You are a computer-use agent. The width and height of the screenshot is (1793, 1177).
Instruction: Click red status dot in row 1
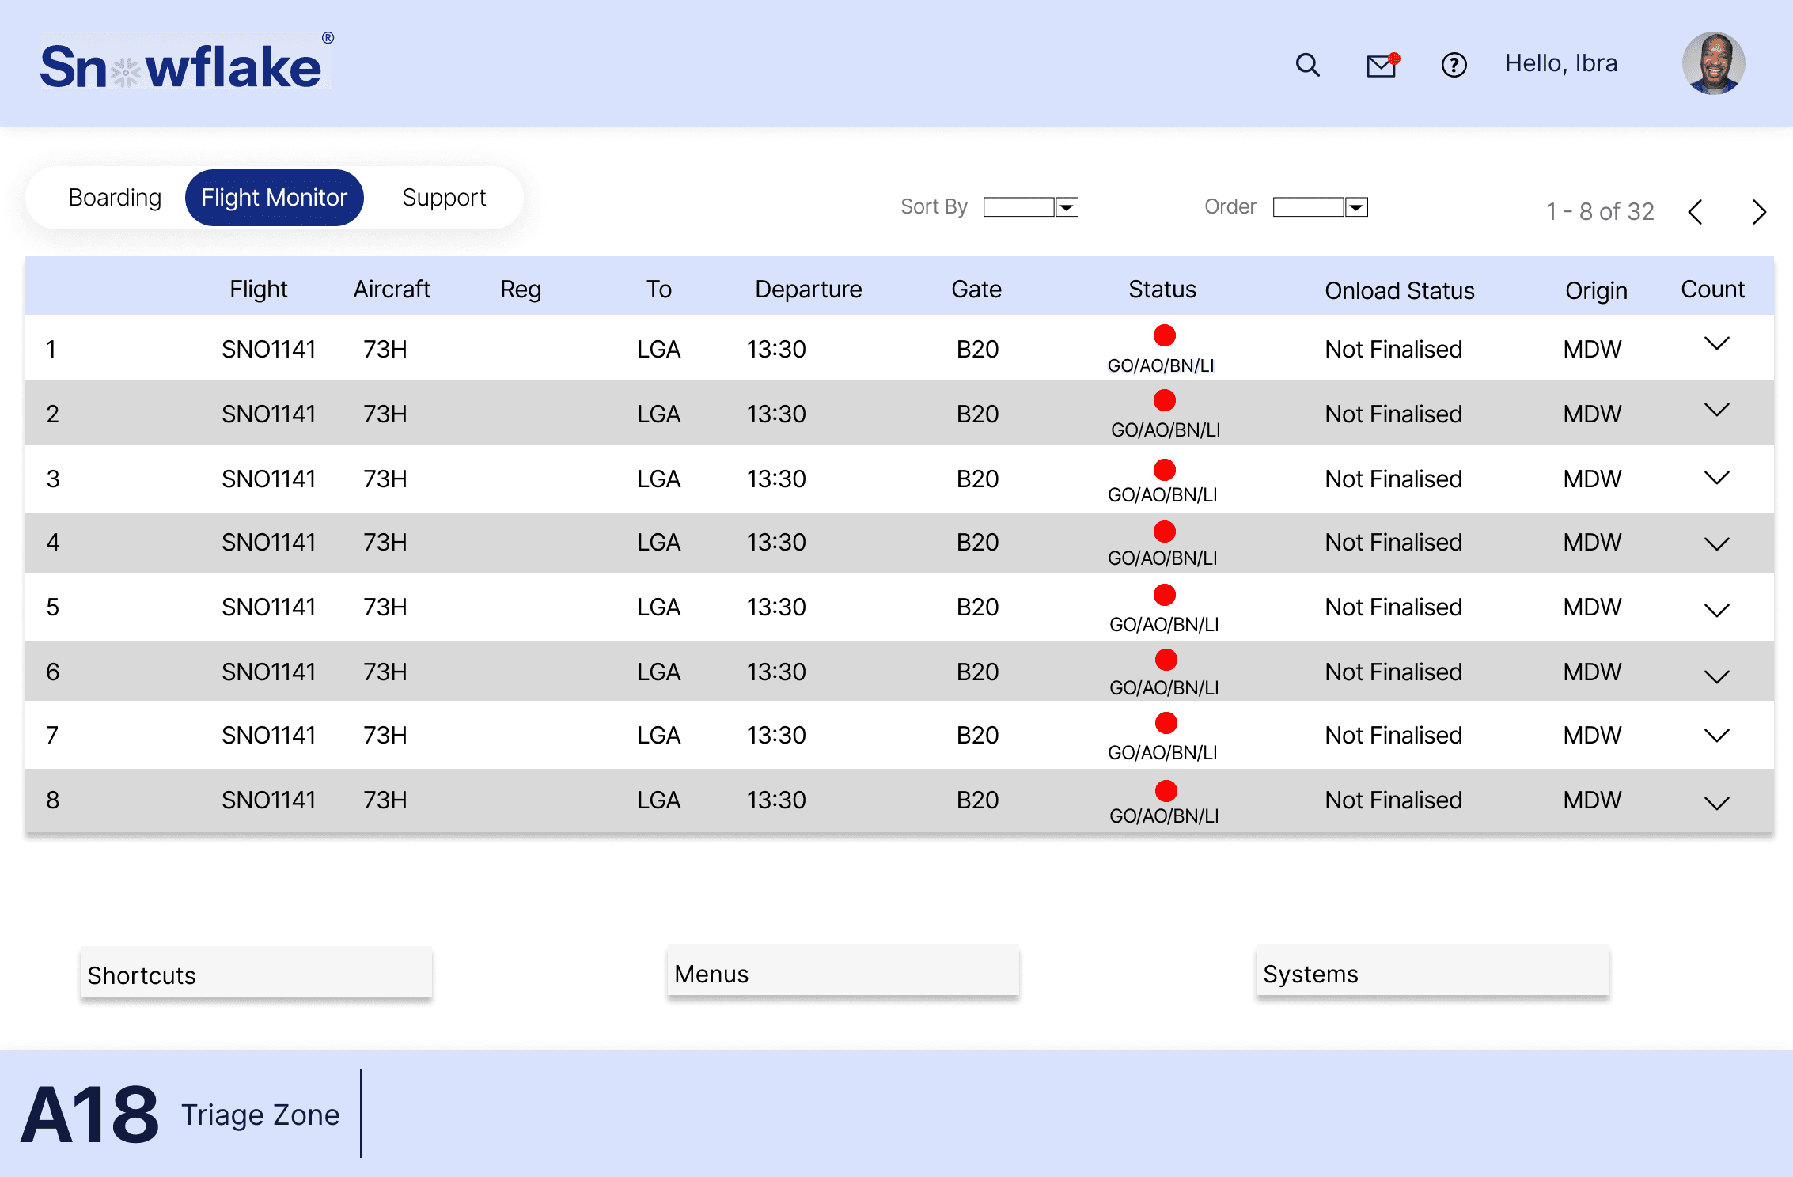pos(1164,335)
